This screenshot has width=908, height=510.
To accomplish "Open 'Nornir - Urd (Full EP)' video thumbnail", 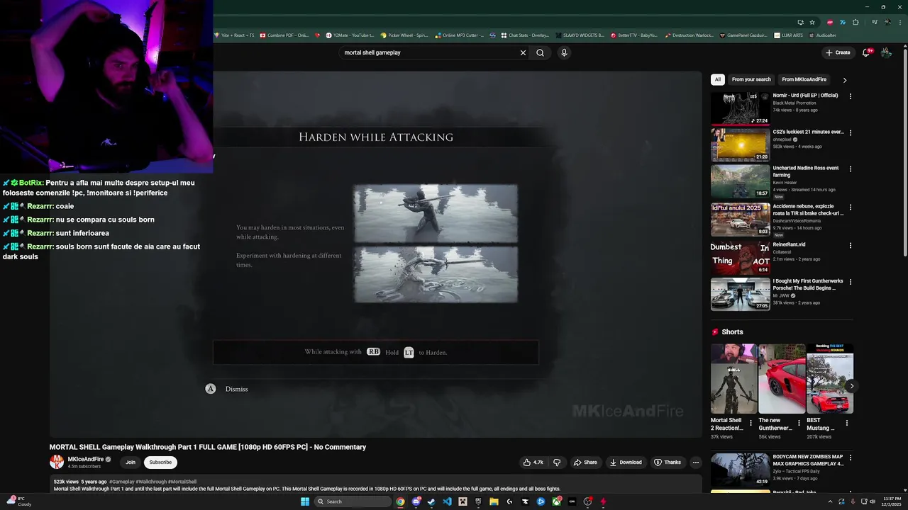I will [x=740, y=108].
